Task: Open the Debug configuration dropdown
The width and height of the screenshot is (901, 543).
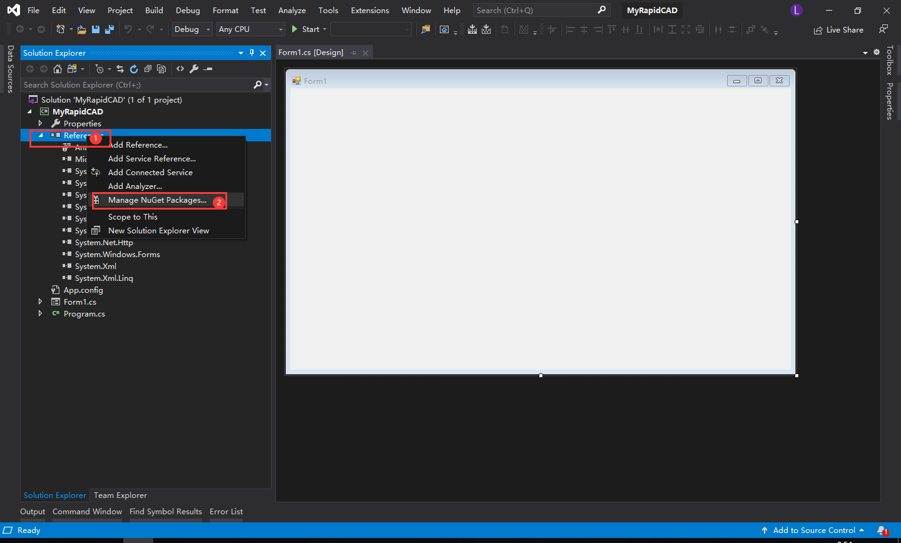Action: point(192,29)
